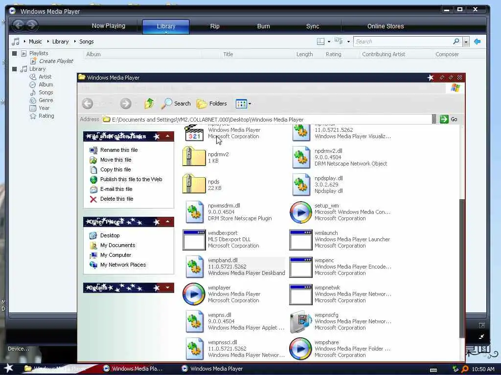
Task: Click the Go button by address bar
Action: tap(449, 119)
